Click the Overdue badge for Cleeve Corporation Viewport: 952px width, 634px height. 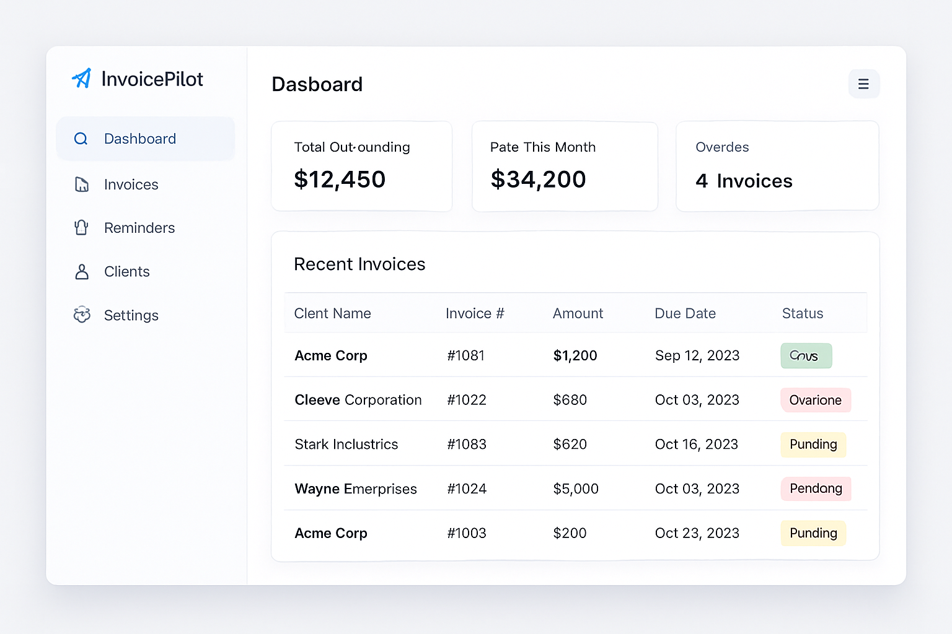(x=815, y=400)
